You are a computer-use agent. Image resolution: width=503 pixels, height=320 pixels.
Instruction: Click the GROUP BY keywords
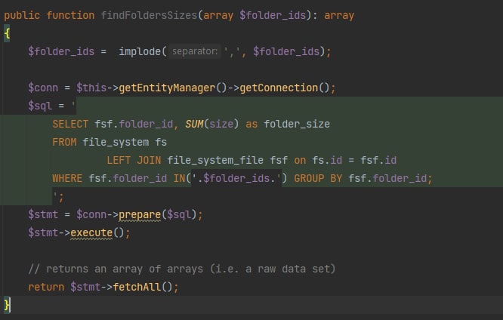(318, 178)
